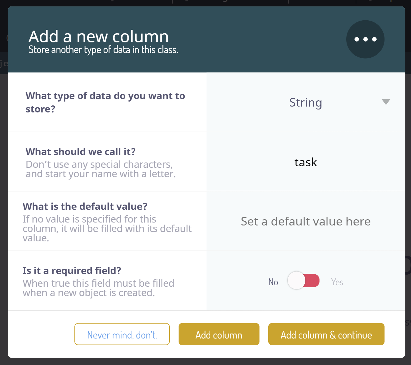Click the "Add a new column" heading

99,36
